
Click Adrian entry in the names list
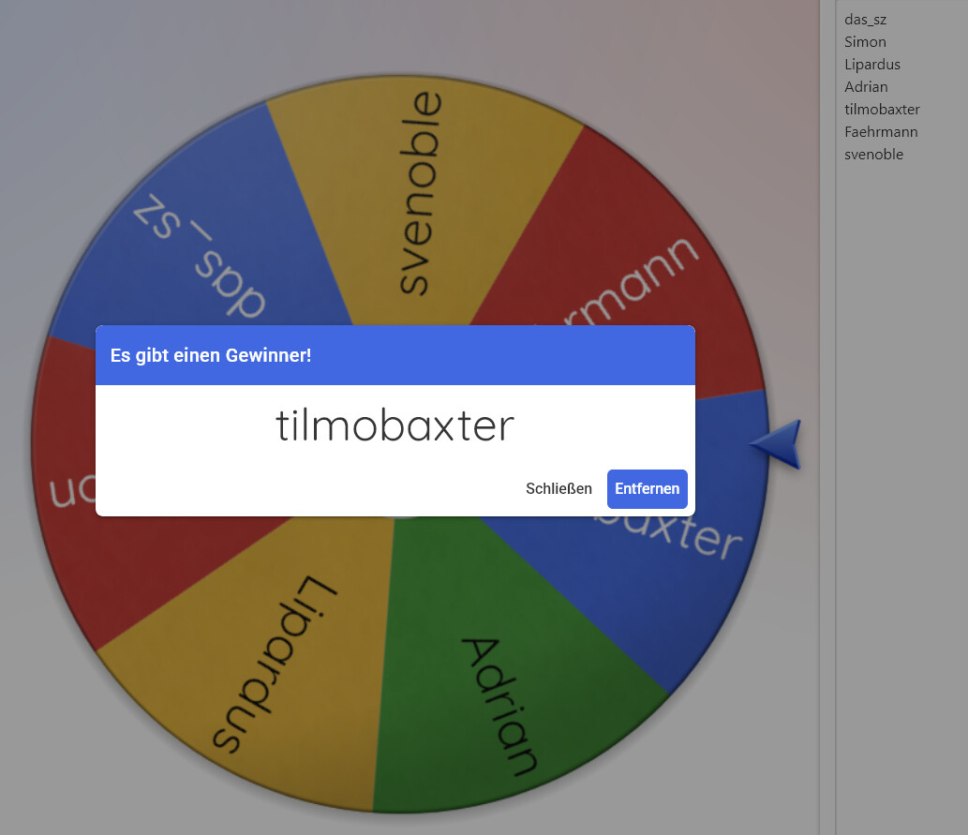(x=866, y=87)
